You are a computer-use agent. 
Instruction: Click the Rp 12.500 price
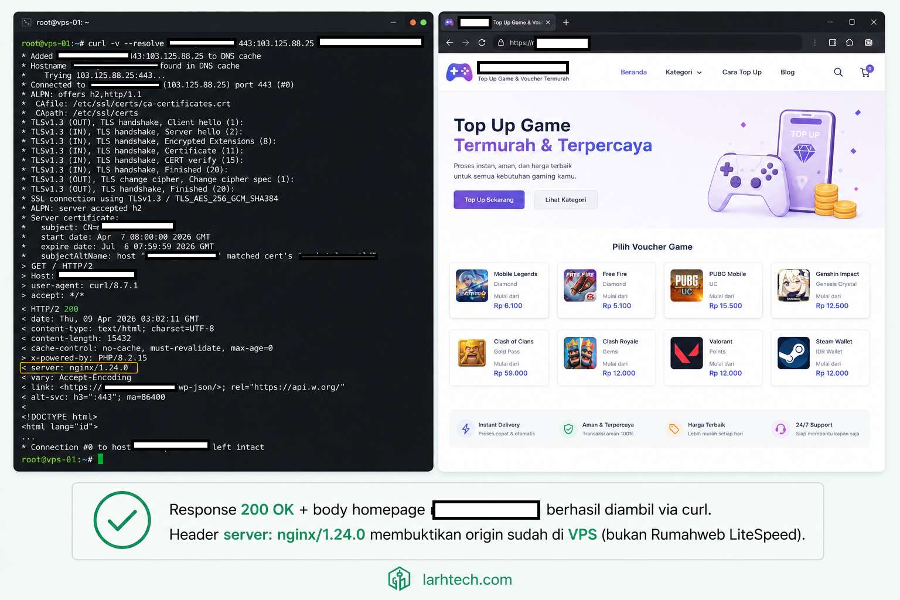tap(832, 306)
